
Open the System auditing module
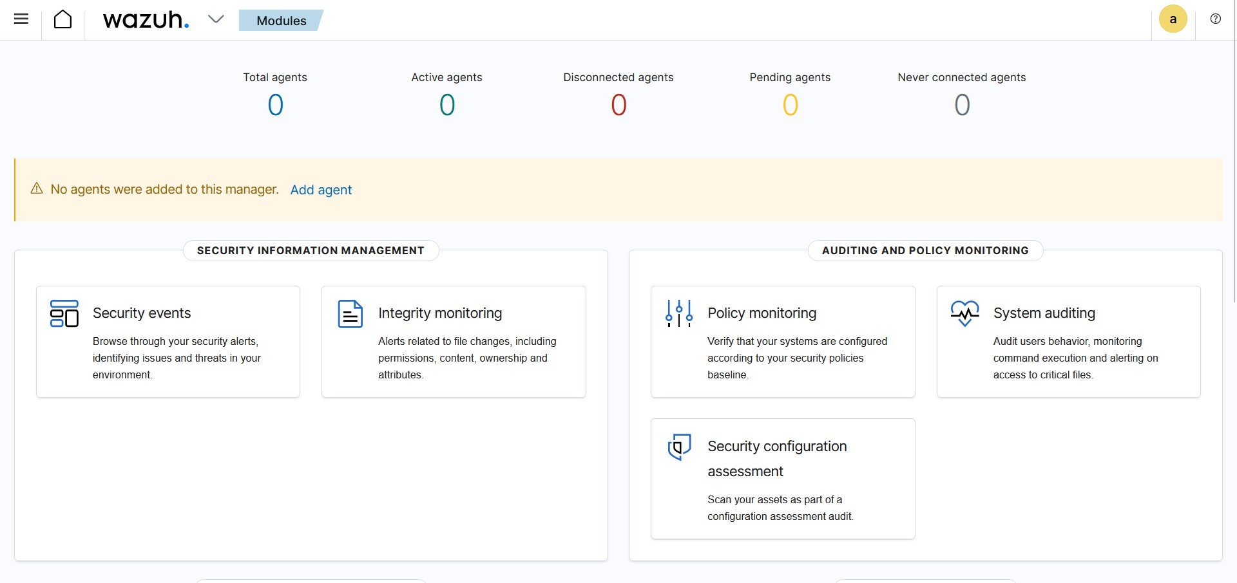click(x=1044, y=313)
